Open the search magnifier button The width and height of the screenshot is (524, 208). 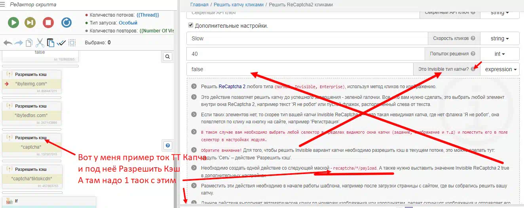pyautogui.click(x=167, y=57)
